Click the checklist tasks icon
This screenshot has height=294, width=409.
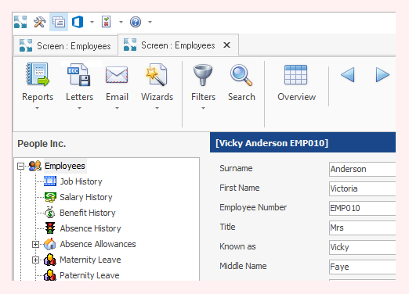107,22
